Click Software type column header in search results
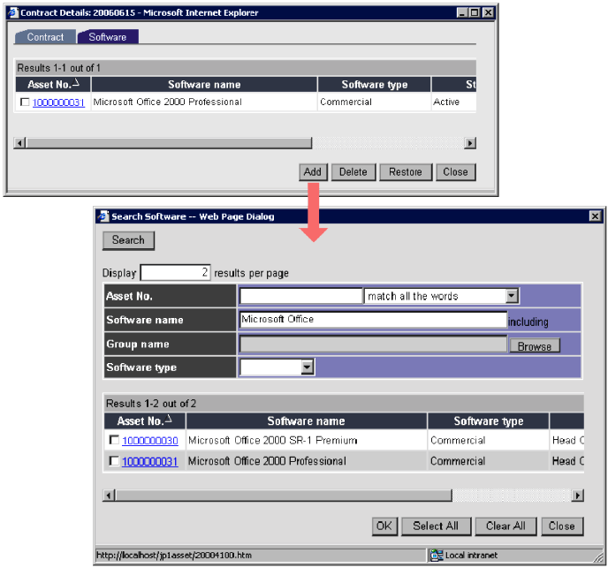 [489, 420]
